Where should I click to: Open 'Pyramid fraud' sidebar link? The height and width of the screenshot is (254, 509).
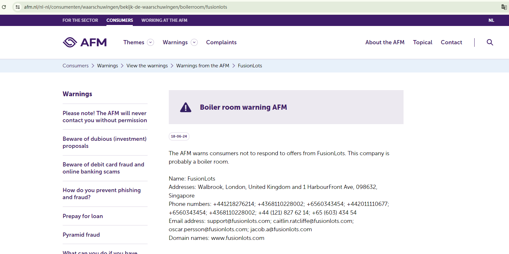[x=81, y=235]
